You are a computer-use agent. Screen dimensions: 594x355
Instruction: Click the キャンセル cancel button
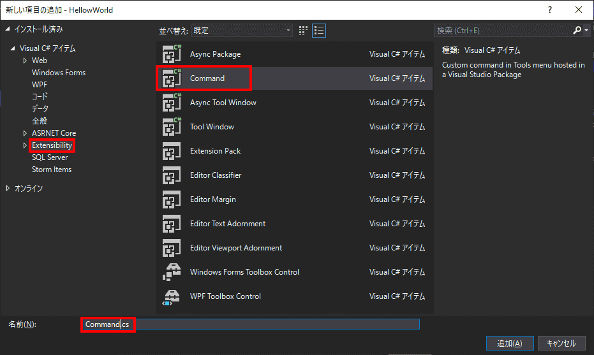pyautogui.click(x=561, y=344)
